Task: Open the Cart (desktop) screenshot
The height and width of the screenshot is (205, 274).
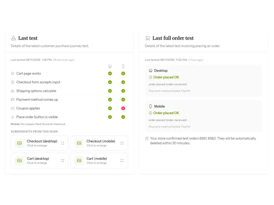Action: coord(39,161)
